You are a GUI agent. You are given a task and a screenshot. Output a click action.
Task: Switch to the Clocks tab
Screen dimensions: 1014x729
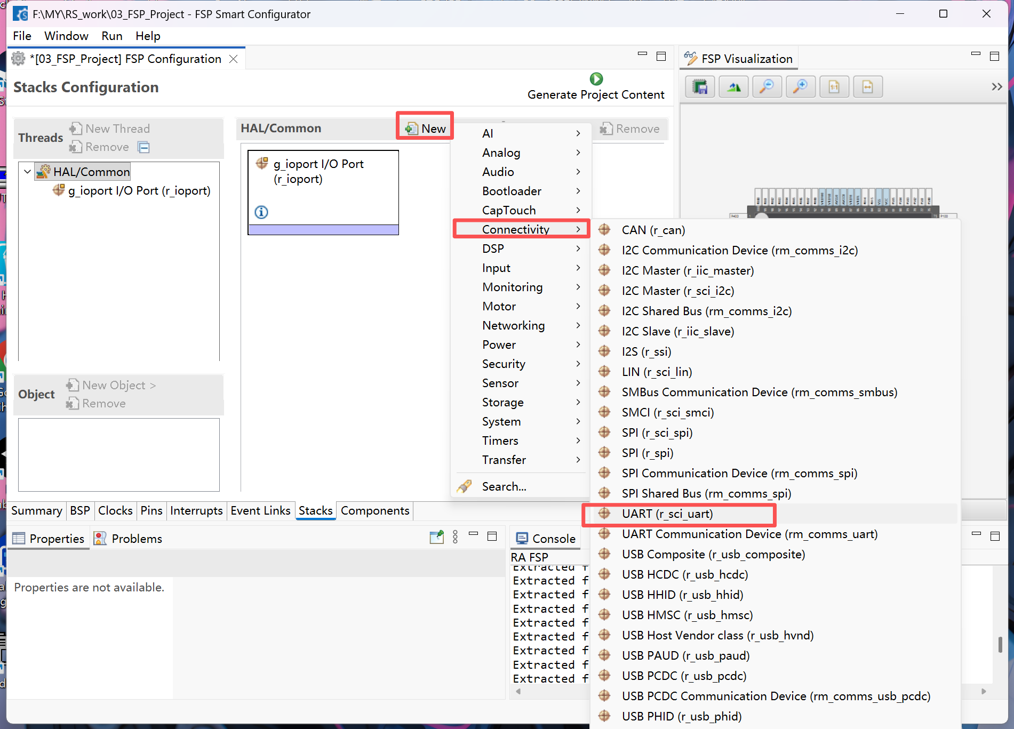115,511
